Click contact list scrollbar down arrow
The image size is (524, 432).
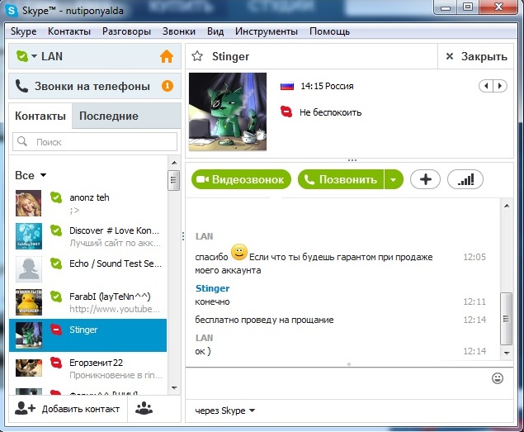174,388
